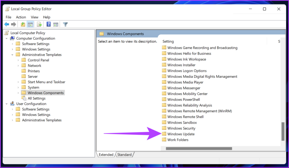Click the Filter funnel icon
Image resolution: width=289 pixels, height=168 pixels.
[x=65, y=24]
